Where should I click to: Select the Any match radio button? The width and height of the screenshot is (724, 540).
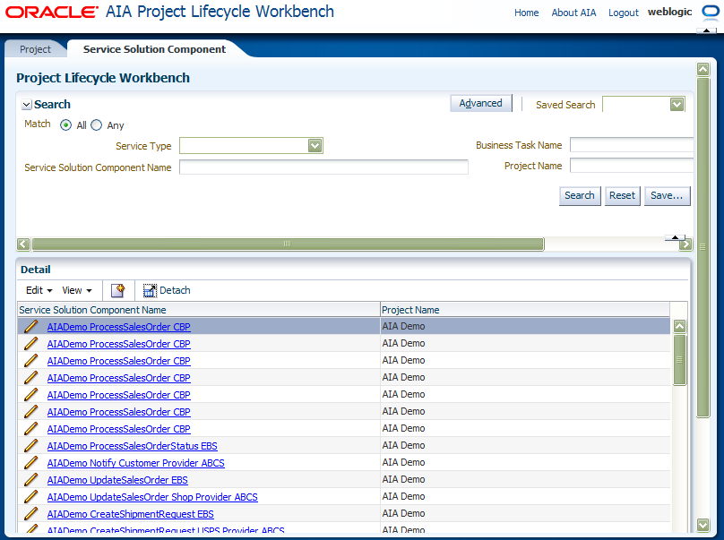tap(96, 125)
